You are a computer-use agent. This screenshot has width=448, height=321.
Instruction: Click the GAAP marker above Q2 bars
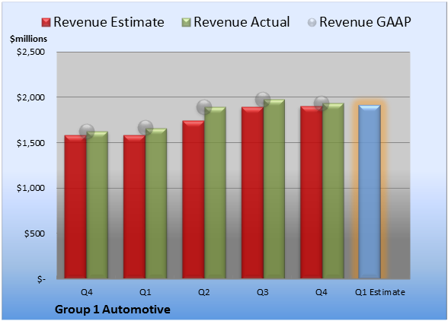pos(204,107)
